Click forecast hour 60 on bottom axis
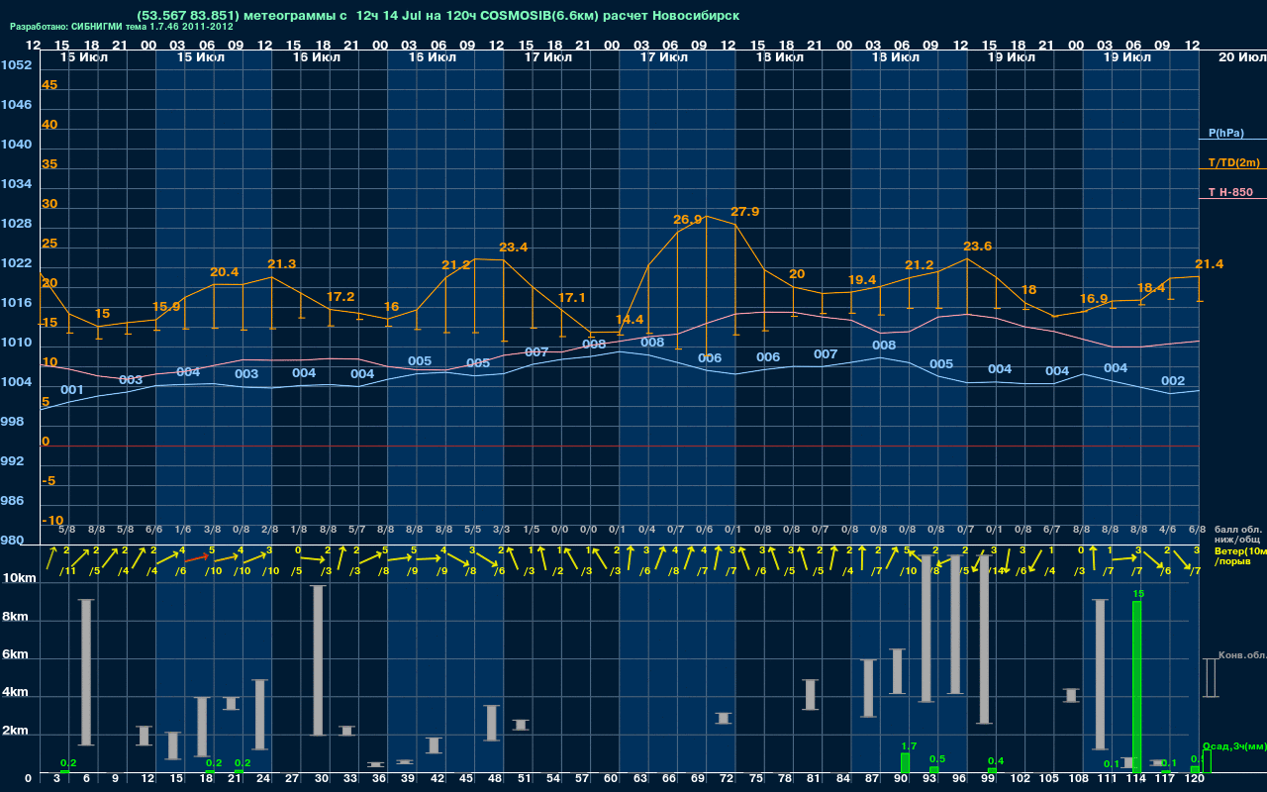1267x792 pixels. pos(611,780)
